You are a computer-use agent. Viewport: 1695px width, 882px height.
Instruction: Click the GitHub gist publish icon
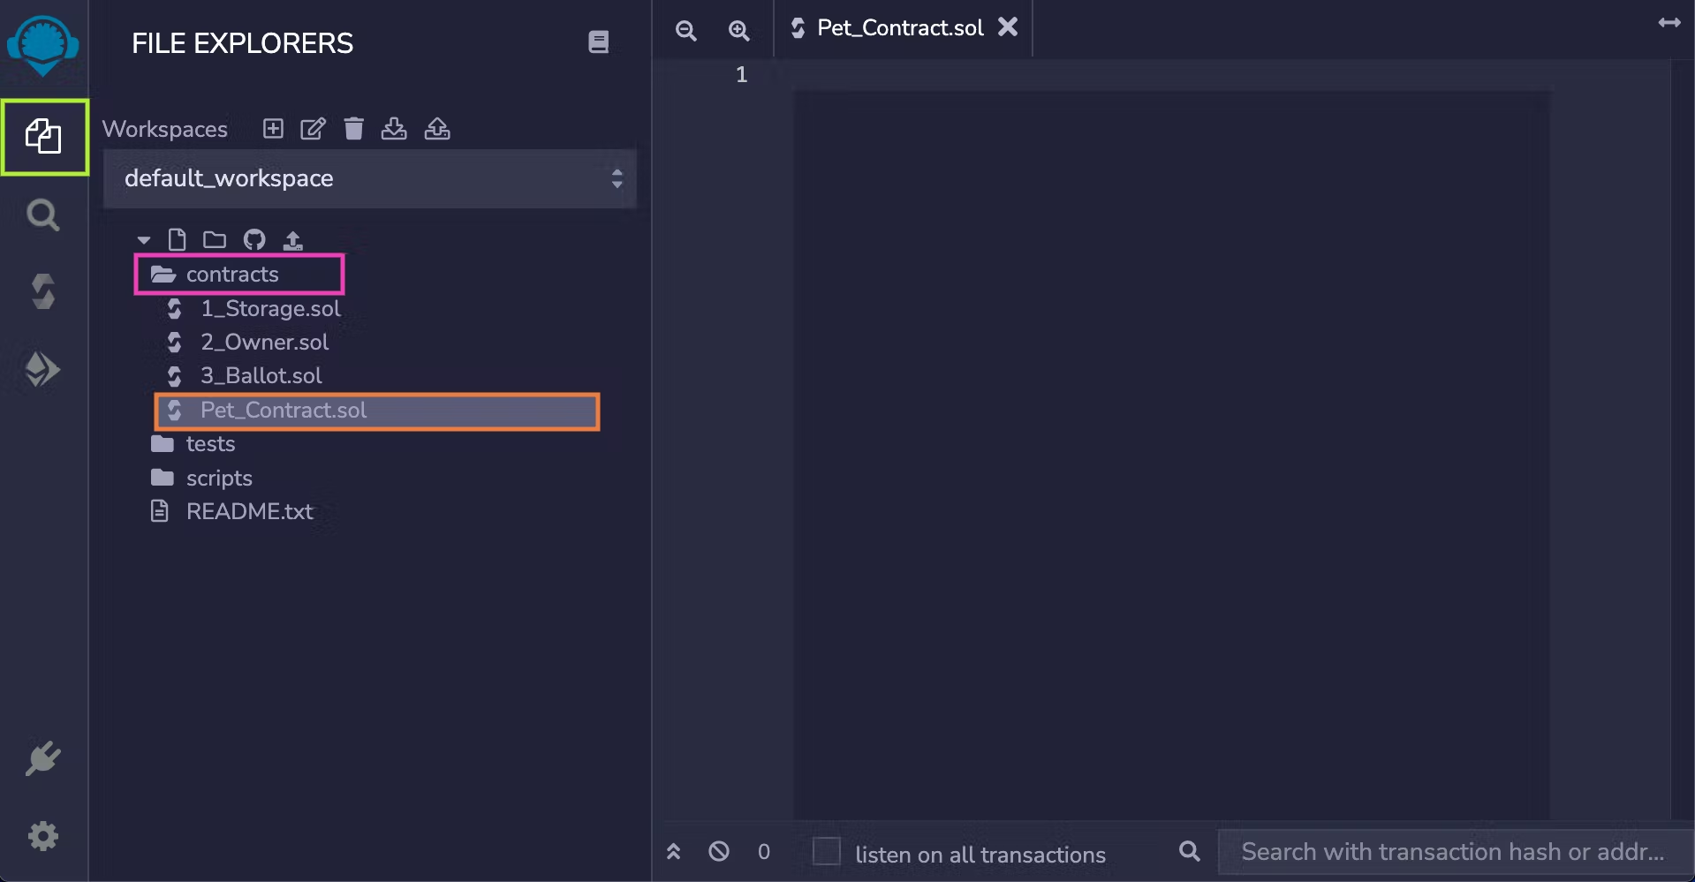254,240
